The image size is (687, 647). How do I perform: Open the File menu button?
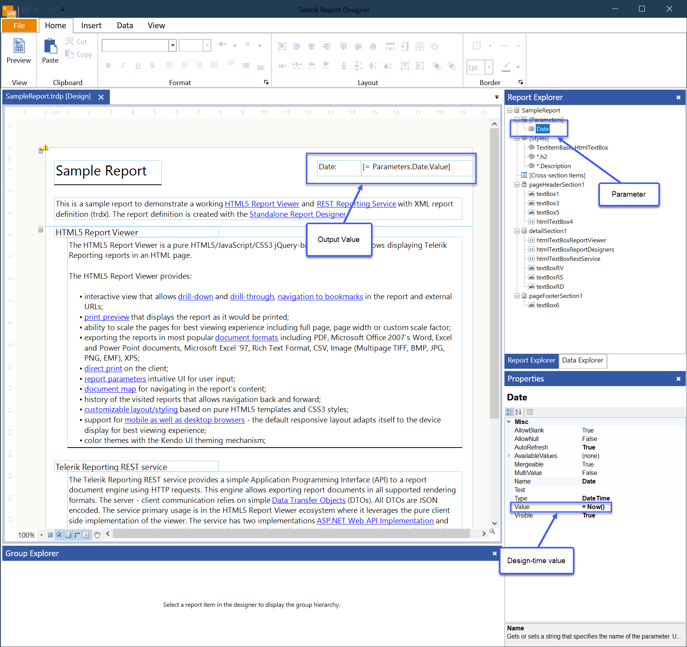tap(19, 26)
